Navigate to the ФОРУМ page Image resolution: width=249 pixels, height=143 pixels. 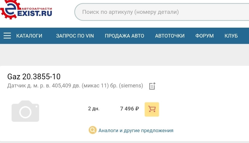pyautogui.click(x=204, y=36)
